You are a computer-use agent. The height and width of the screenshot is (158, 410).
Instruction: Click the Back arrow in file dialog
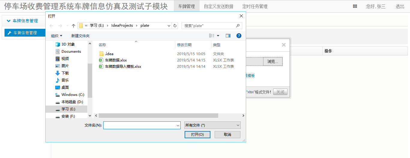click(x=51, y=26)
